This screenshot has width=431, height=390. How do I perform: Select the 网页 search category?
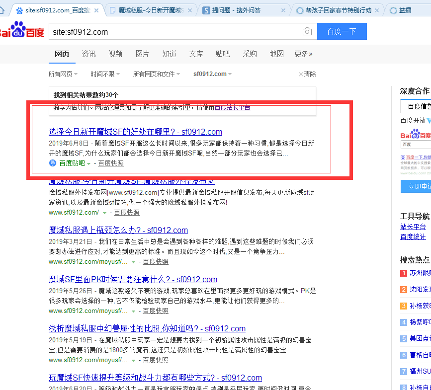pyautogui.click(x=62, y=54)
